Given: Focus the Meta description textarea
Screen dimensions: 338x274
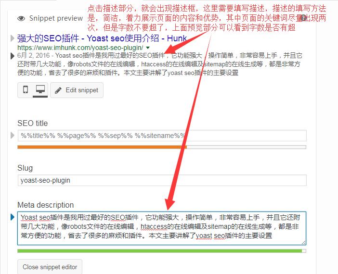Looking at the screenshot, I should [162, 228].
